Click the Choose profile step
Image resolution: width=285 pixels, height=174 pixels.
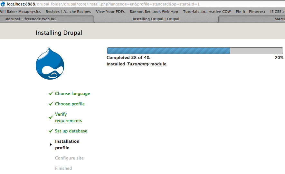70,104
